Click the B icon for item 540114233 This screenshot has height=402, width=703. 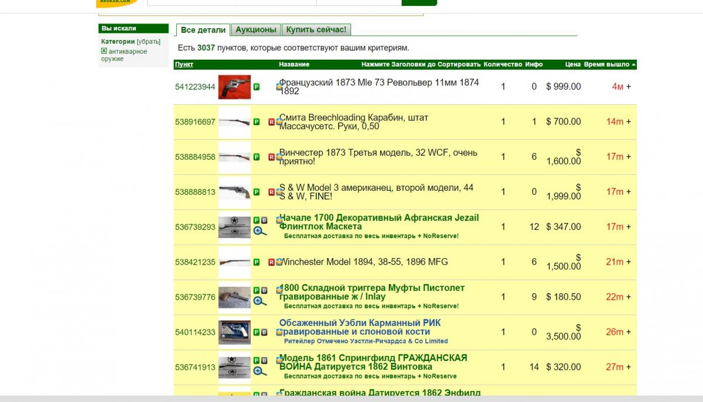point(264,332)
